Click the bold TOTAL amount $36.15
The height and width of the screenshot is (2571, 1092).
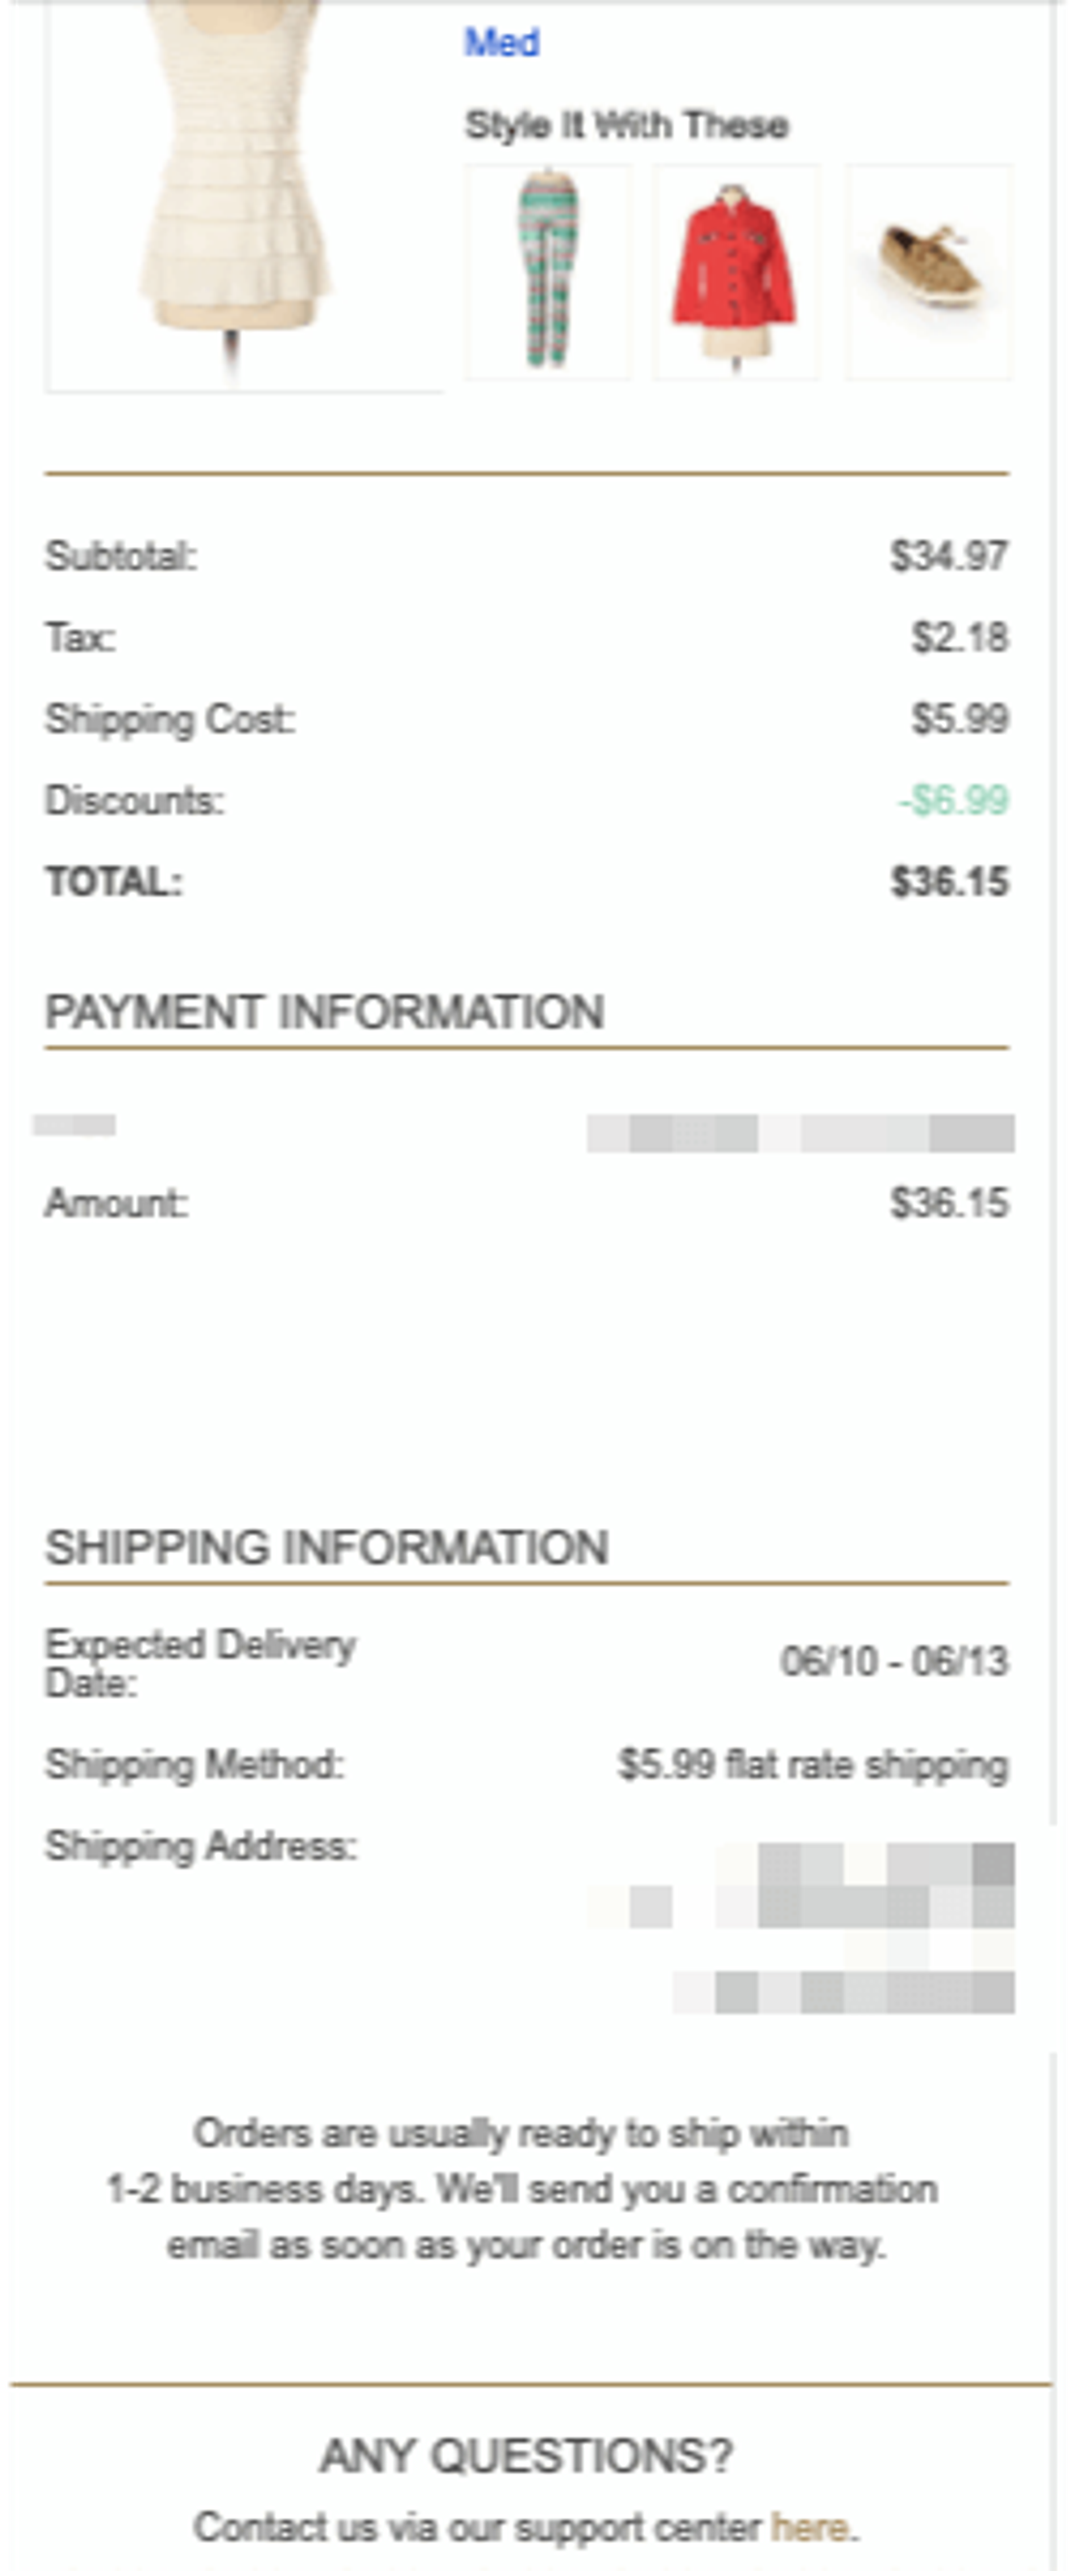[949, 882]
